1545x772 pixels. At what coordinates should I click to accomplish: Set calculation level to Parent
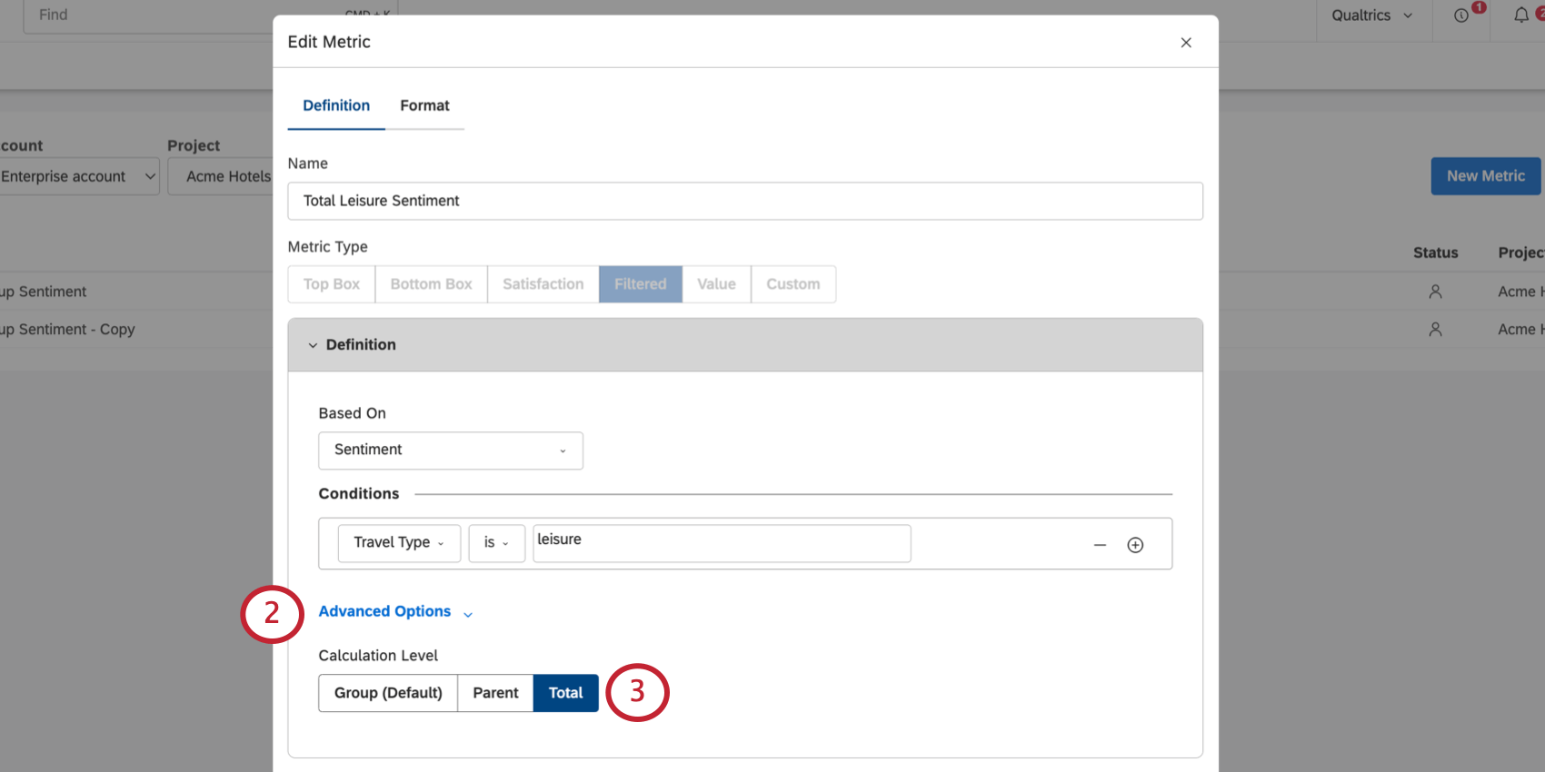pyautogui.click(x=495, y=693)
